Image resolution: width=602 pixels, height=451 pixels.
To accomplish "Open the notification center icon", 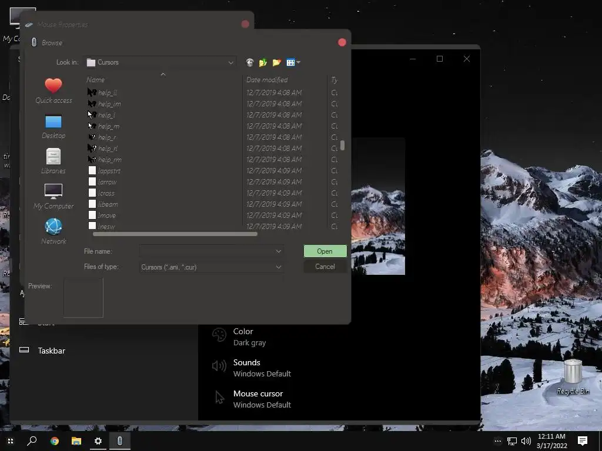I will click(x=583, y=441).
